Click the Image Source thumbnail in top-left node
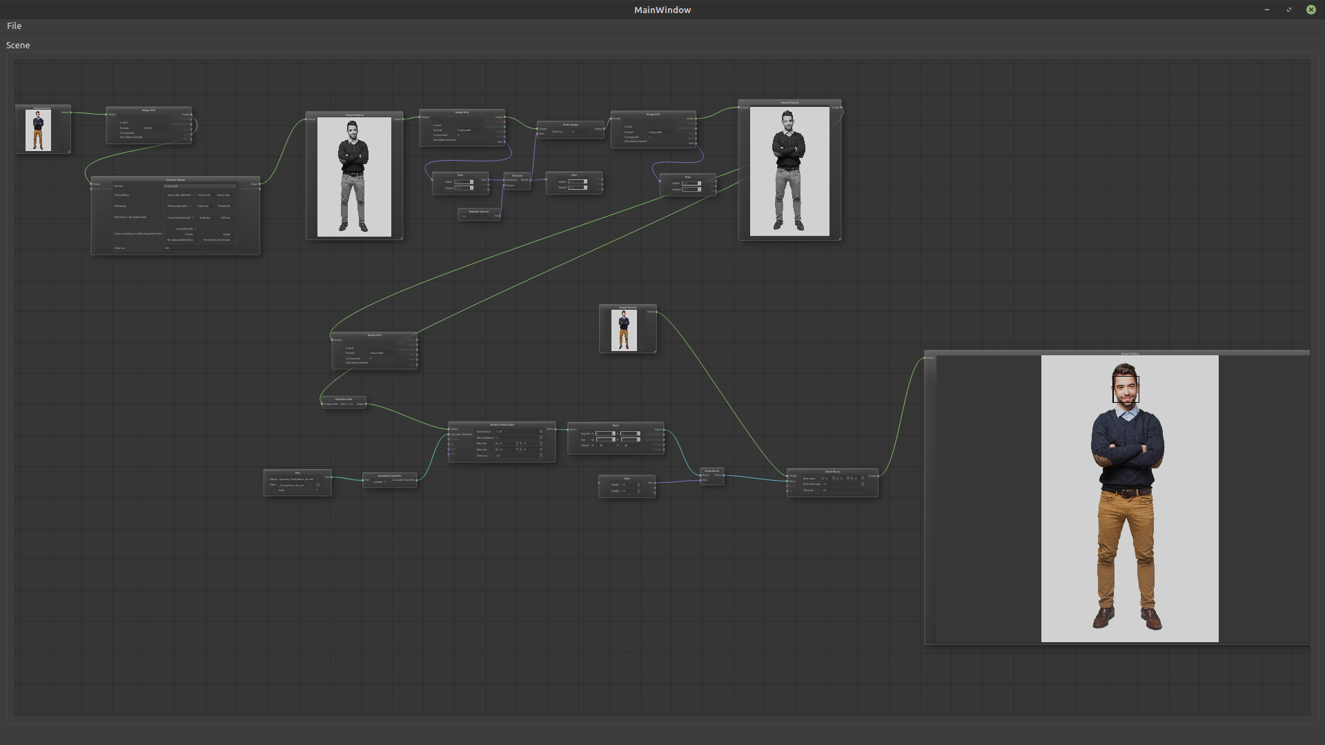 [38, 130]
